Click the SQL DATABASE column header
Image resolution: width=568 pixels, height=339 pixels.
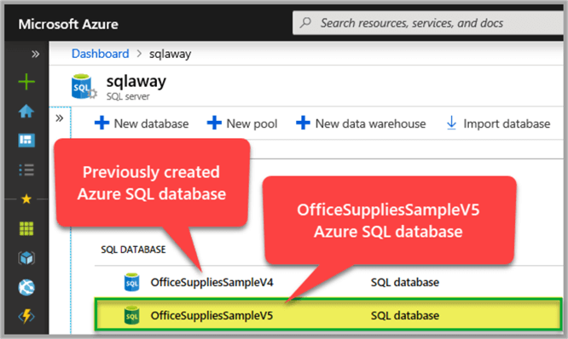(x=133, y=250)
